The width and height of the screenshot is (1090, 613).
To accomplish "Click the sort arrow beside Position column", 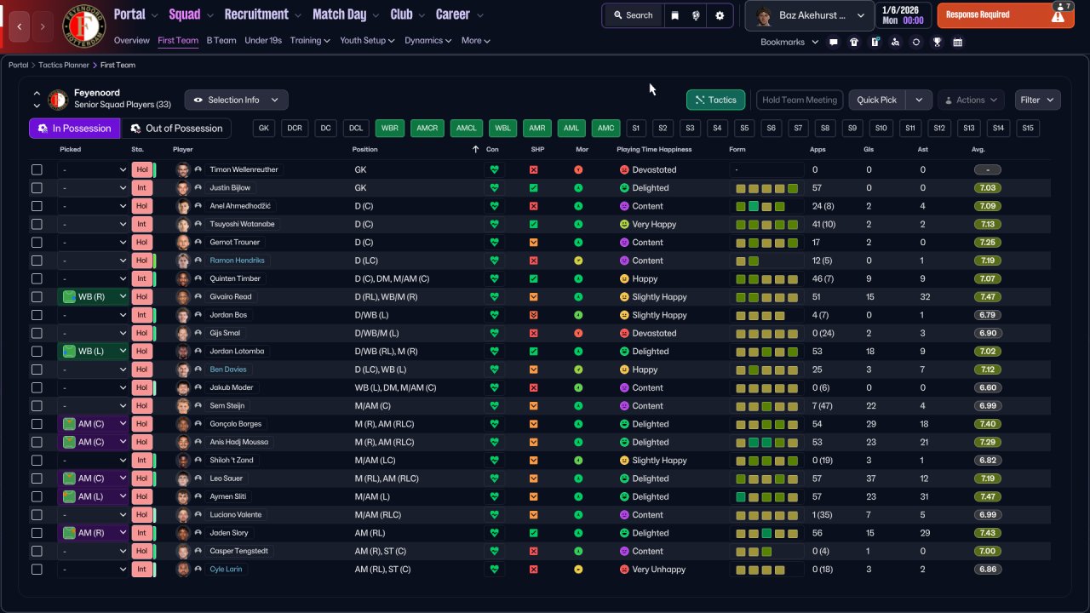I will coord(475,149).
